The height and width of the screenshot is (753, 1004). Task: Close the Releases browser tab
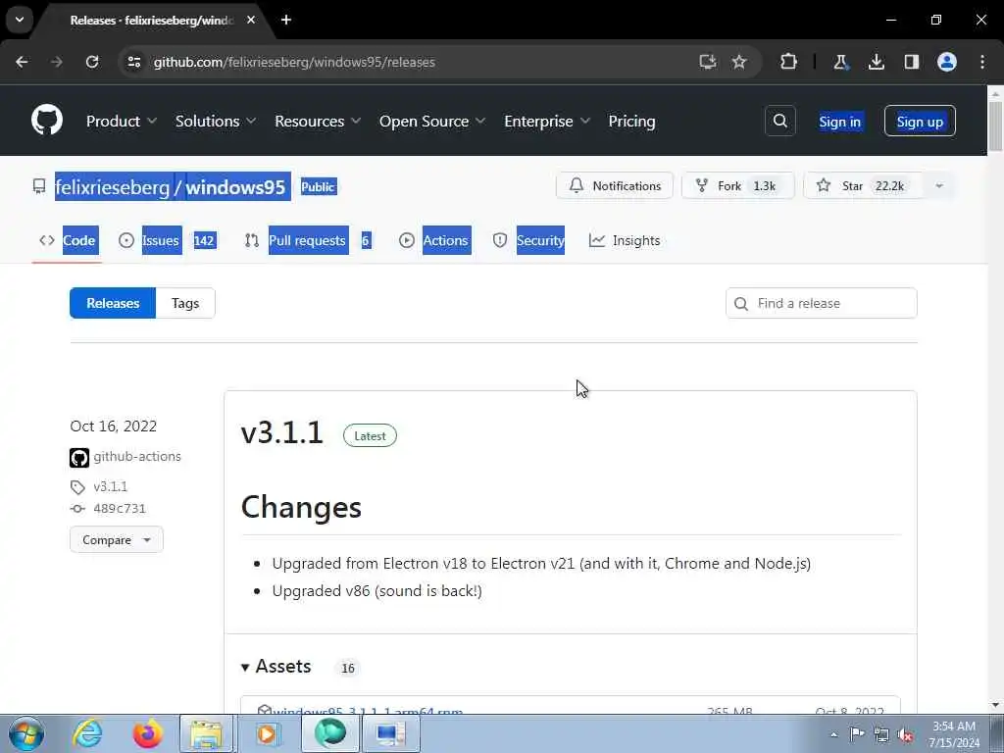(x=251, y=20)
